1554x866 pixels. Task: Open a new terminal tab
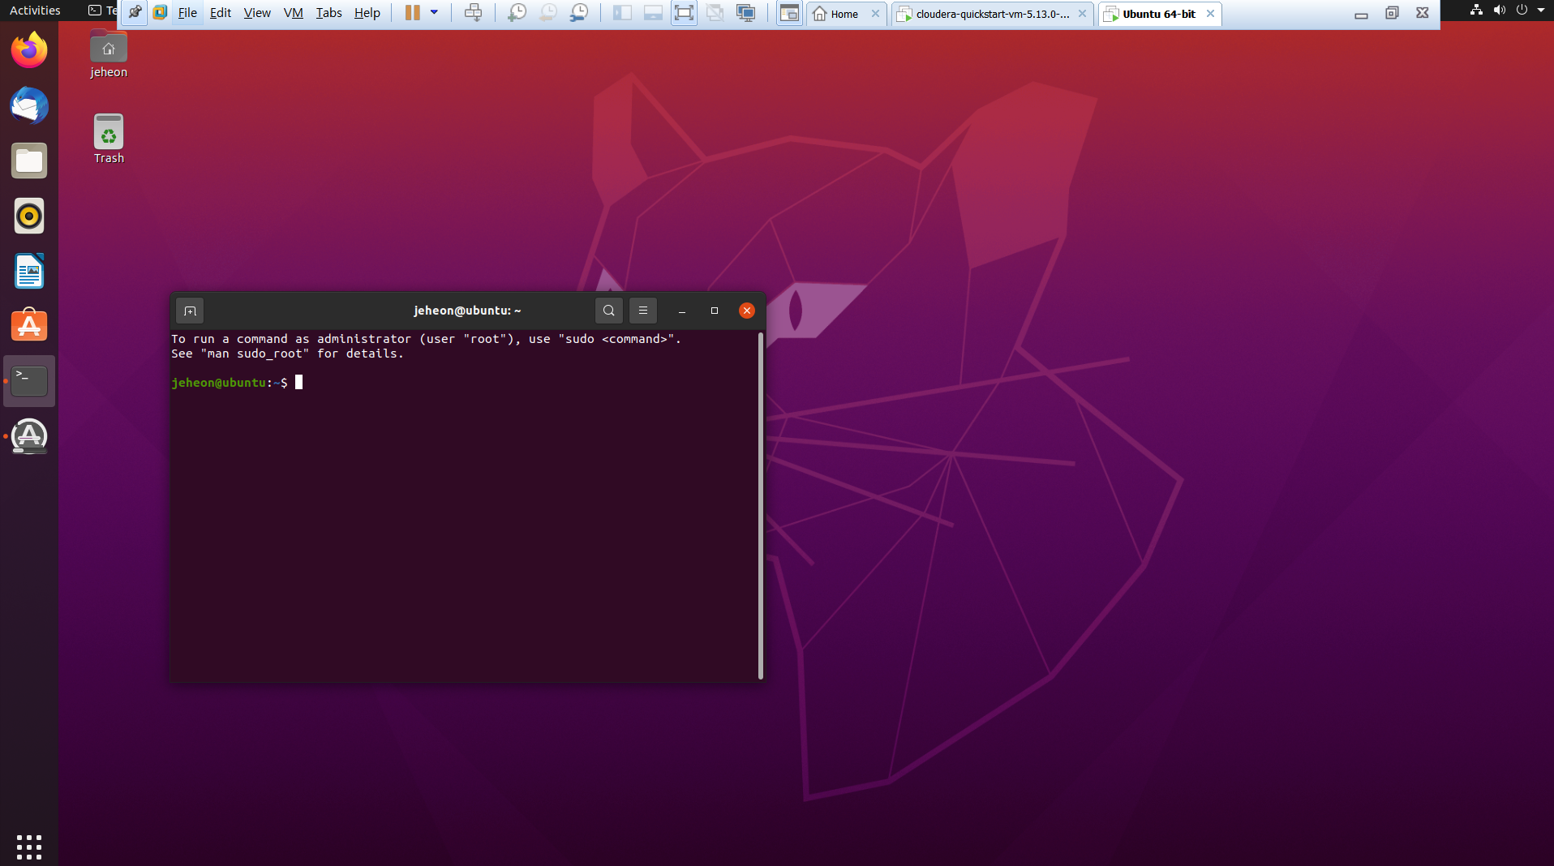190,311
